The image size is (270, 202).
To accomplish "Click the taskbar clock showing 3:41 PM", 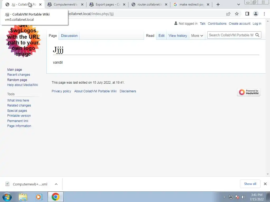I will pyautogui.click(x=257, y=197).
